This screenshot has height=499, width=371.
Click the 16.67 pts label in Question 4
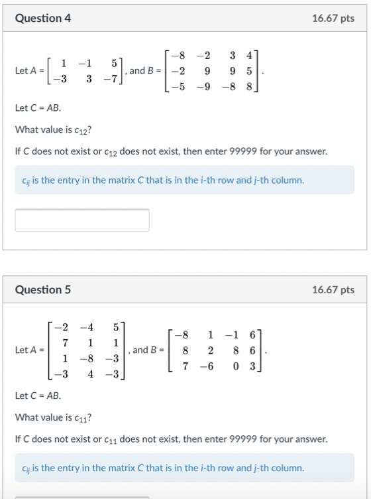pos(333,18)
